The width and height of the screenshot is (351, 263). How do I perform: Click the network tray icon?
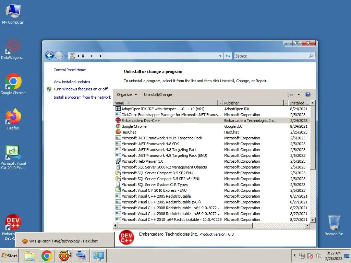click(302, 255)
